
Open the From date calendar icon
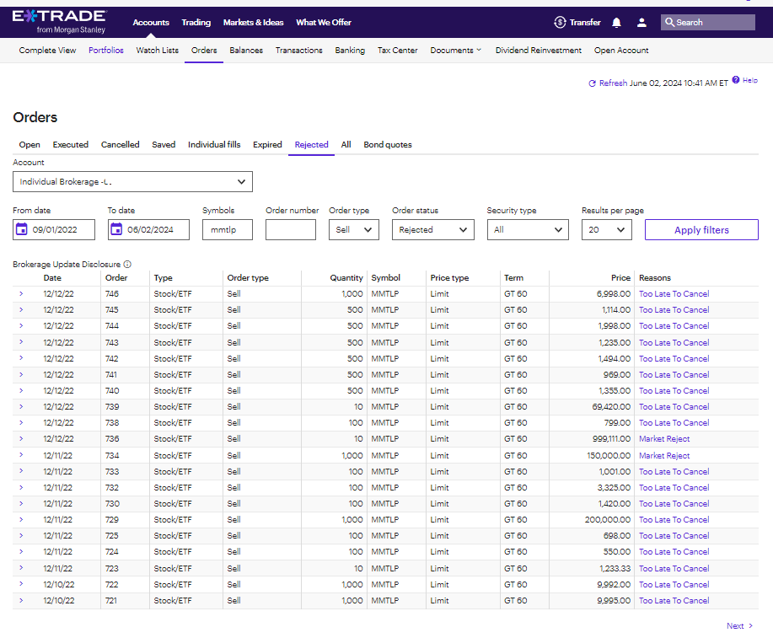coord(22,229)
